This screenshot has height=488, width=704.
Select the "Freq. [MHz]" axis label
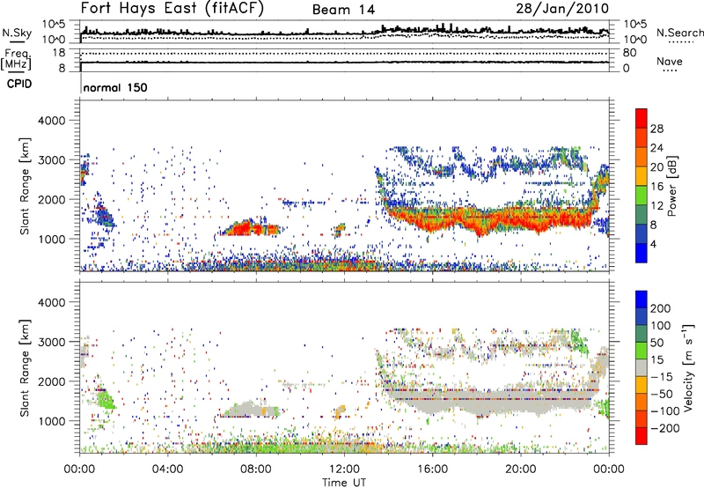(16, 59)
